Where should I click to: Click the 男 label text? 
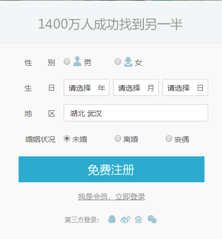tap(88, 63)
